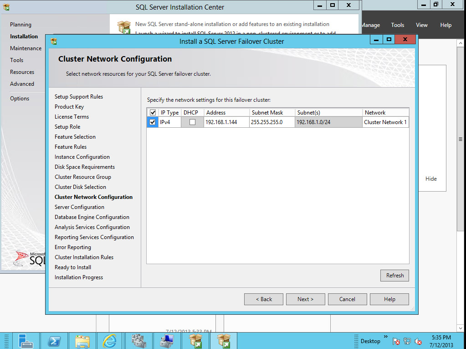Open Windows PowerShell from the taskbar

[x=55, y=340]
